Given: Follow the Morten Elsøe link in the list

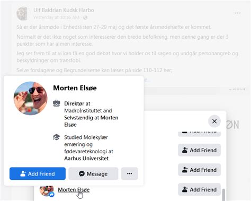Looking at the screenshot, I should tap(74, 190).
